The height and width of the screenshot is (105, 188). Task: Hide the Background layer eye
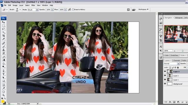(x=165, y=84)
